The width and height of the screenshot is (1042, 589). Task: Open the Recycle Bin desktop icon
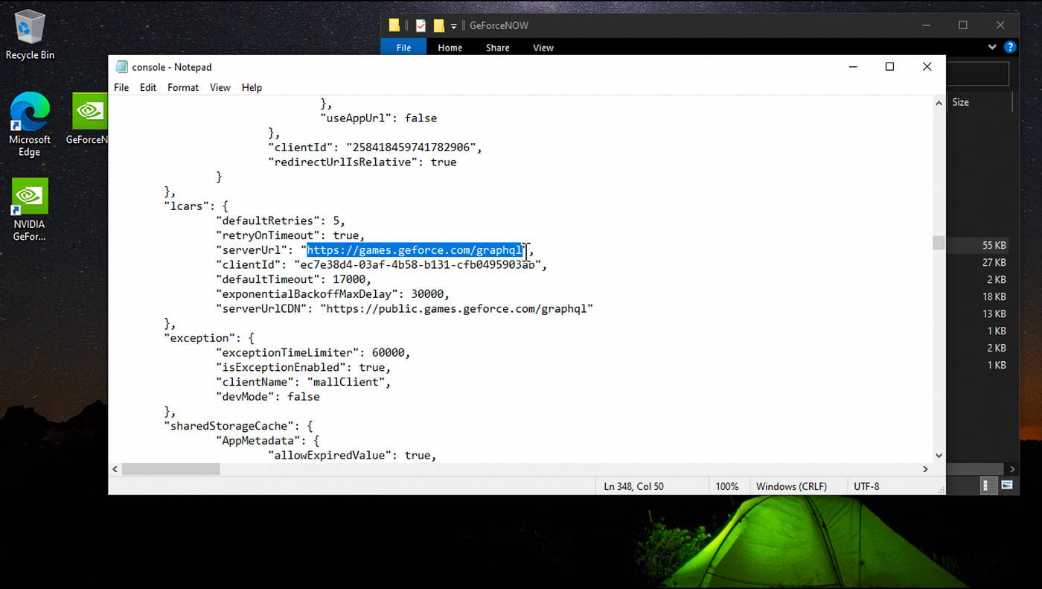[x=30, y=34]
